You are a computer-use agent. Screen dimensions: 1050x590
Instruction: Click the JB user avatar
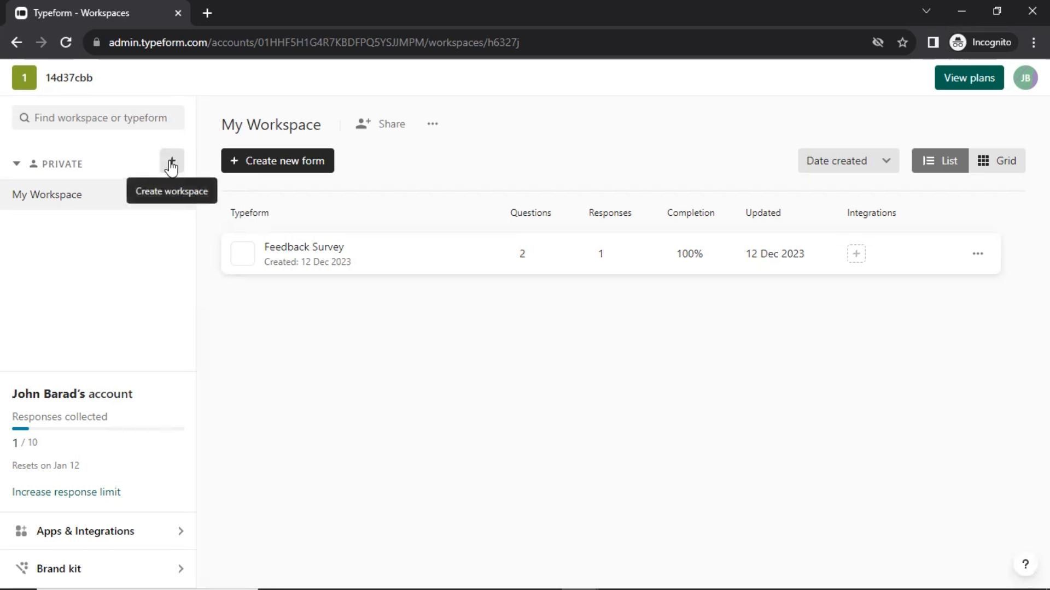tap(1025, 78)
